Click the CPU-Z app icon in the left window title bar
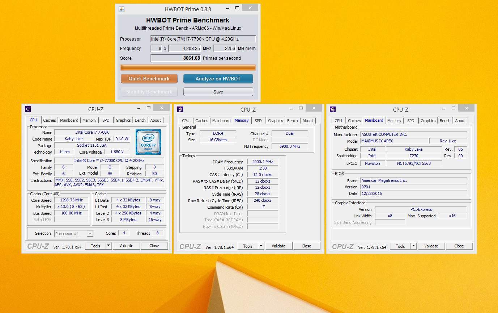The image size is (498, 313). click(28, 109)
